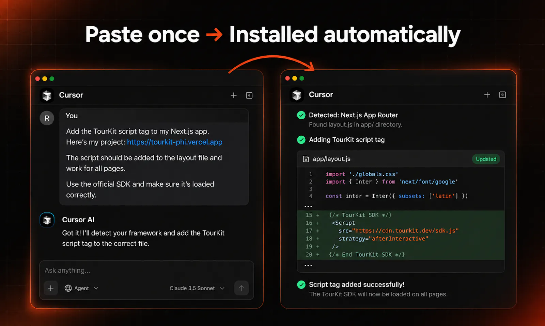Screen dimensions: 545x326
Task: Click the globe icon next to Agent
Action: click(68, 288)
